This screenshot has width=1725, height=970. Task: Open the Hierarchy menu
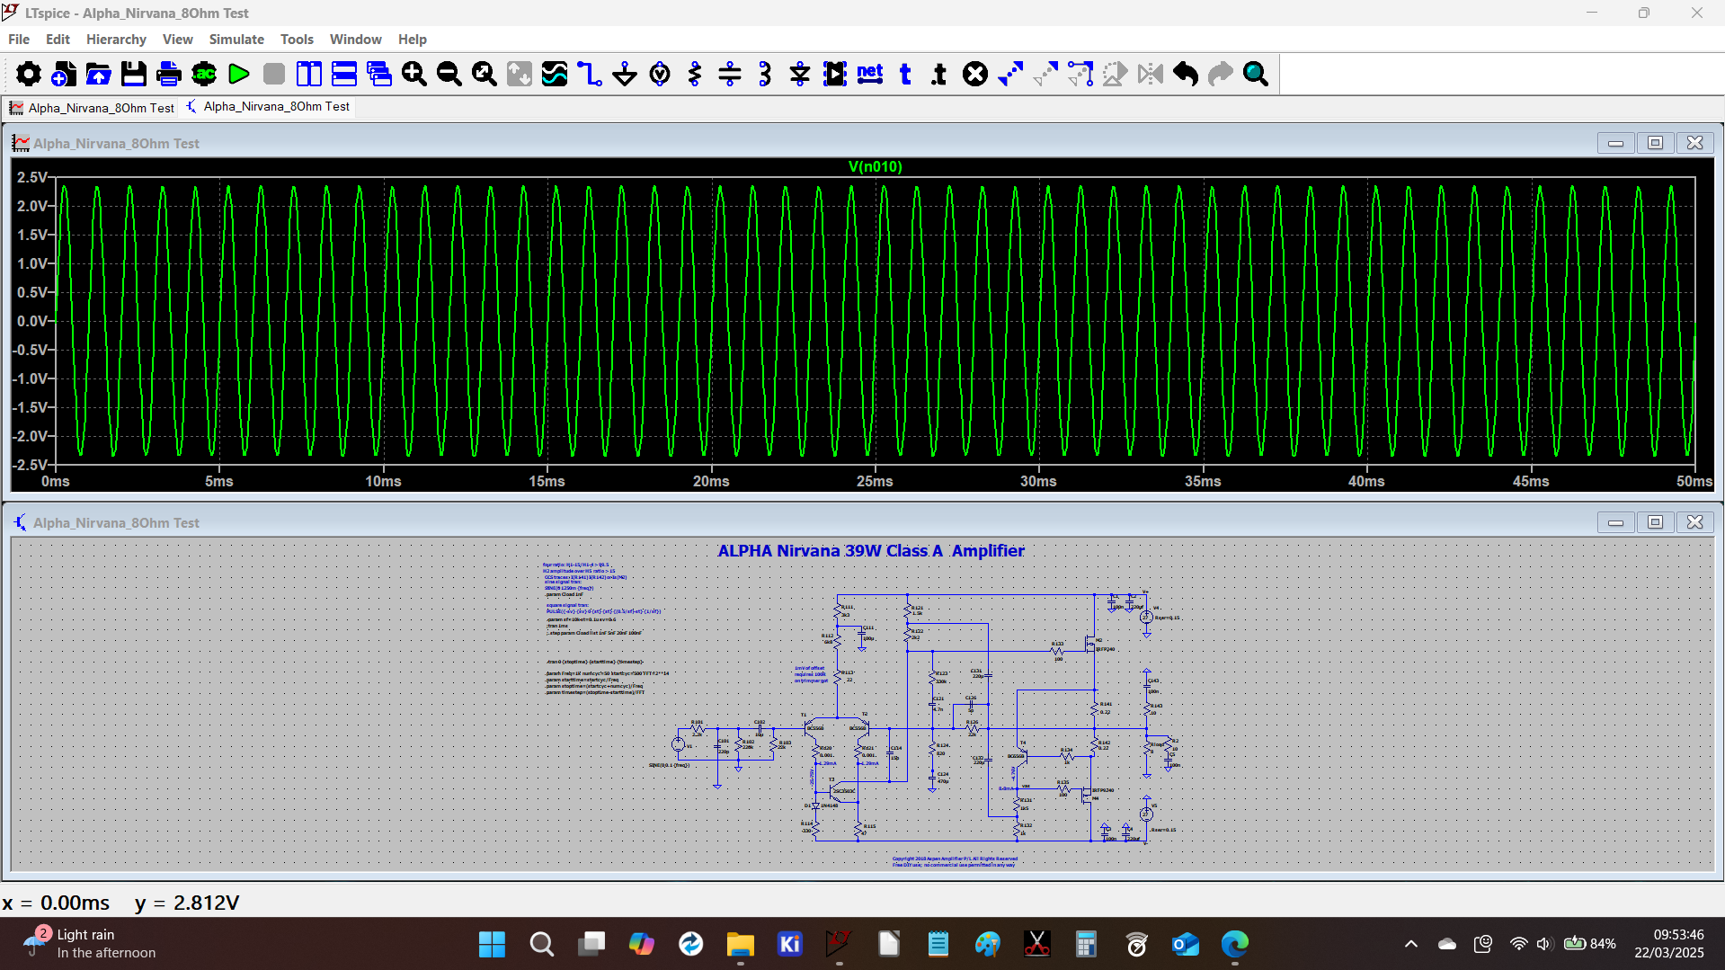(x=116, y=40)
